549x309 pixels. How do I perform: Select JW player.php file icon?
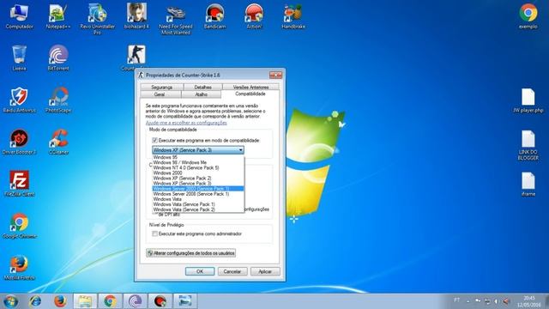coord(528,100)
